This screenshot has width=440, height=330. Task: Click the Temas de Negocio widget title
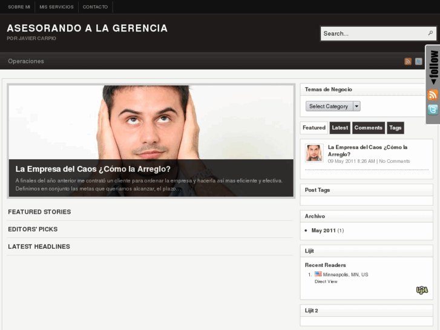tap(328, 89)
